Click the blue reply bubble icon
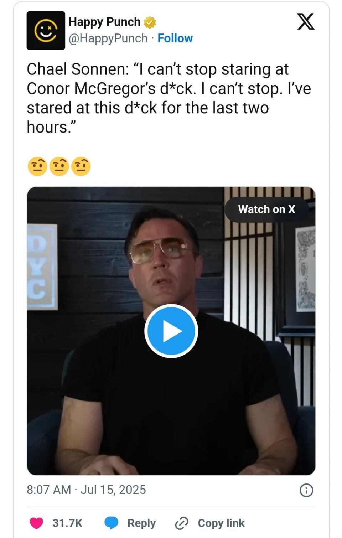 pyautogui.click(x=111, y=523)
